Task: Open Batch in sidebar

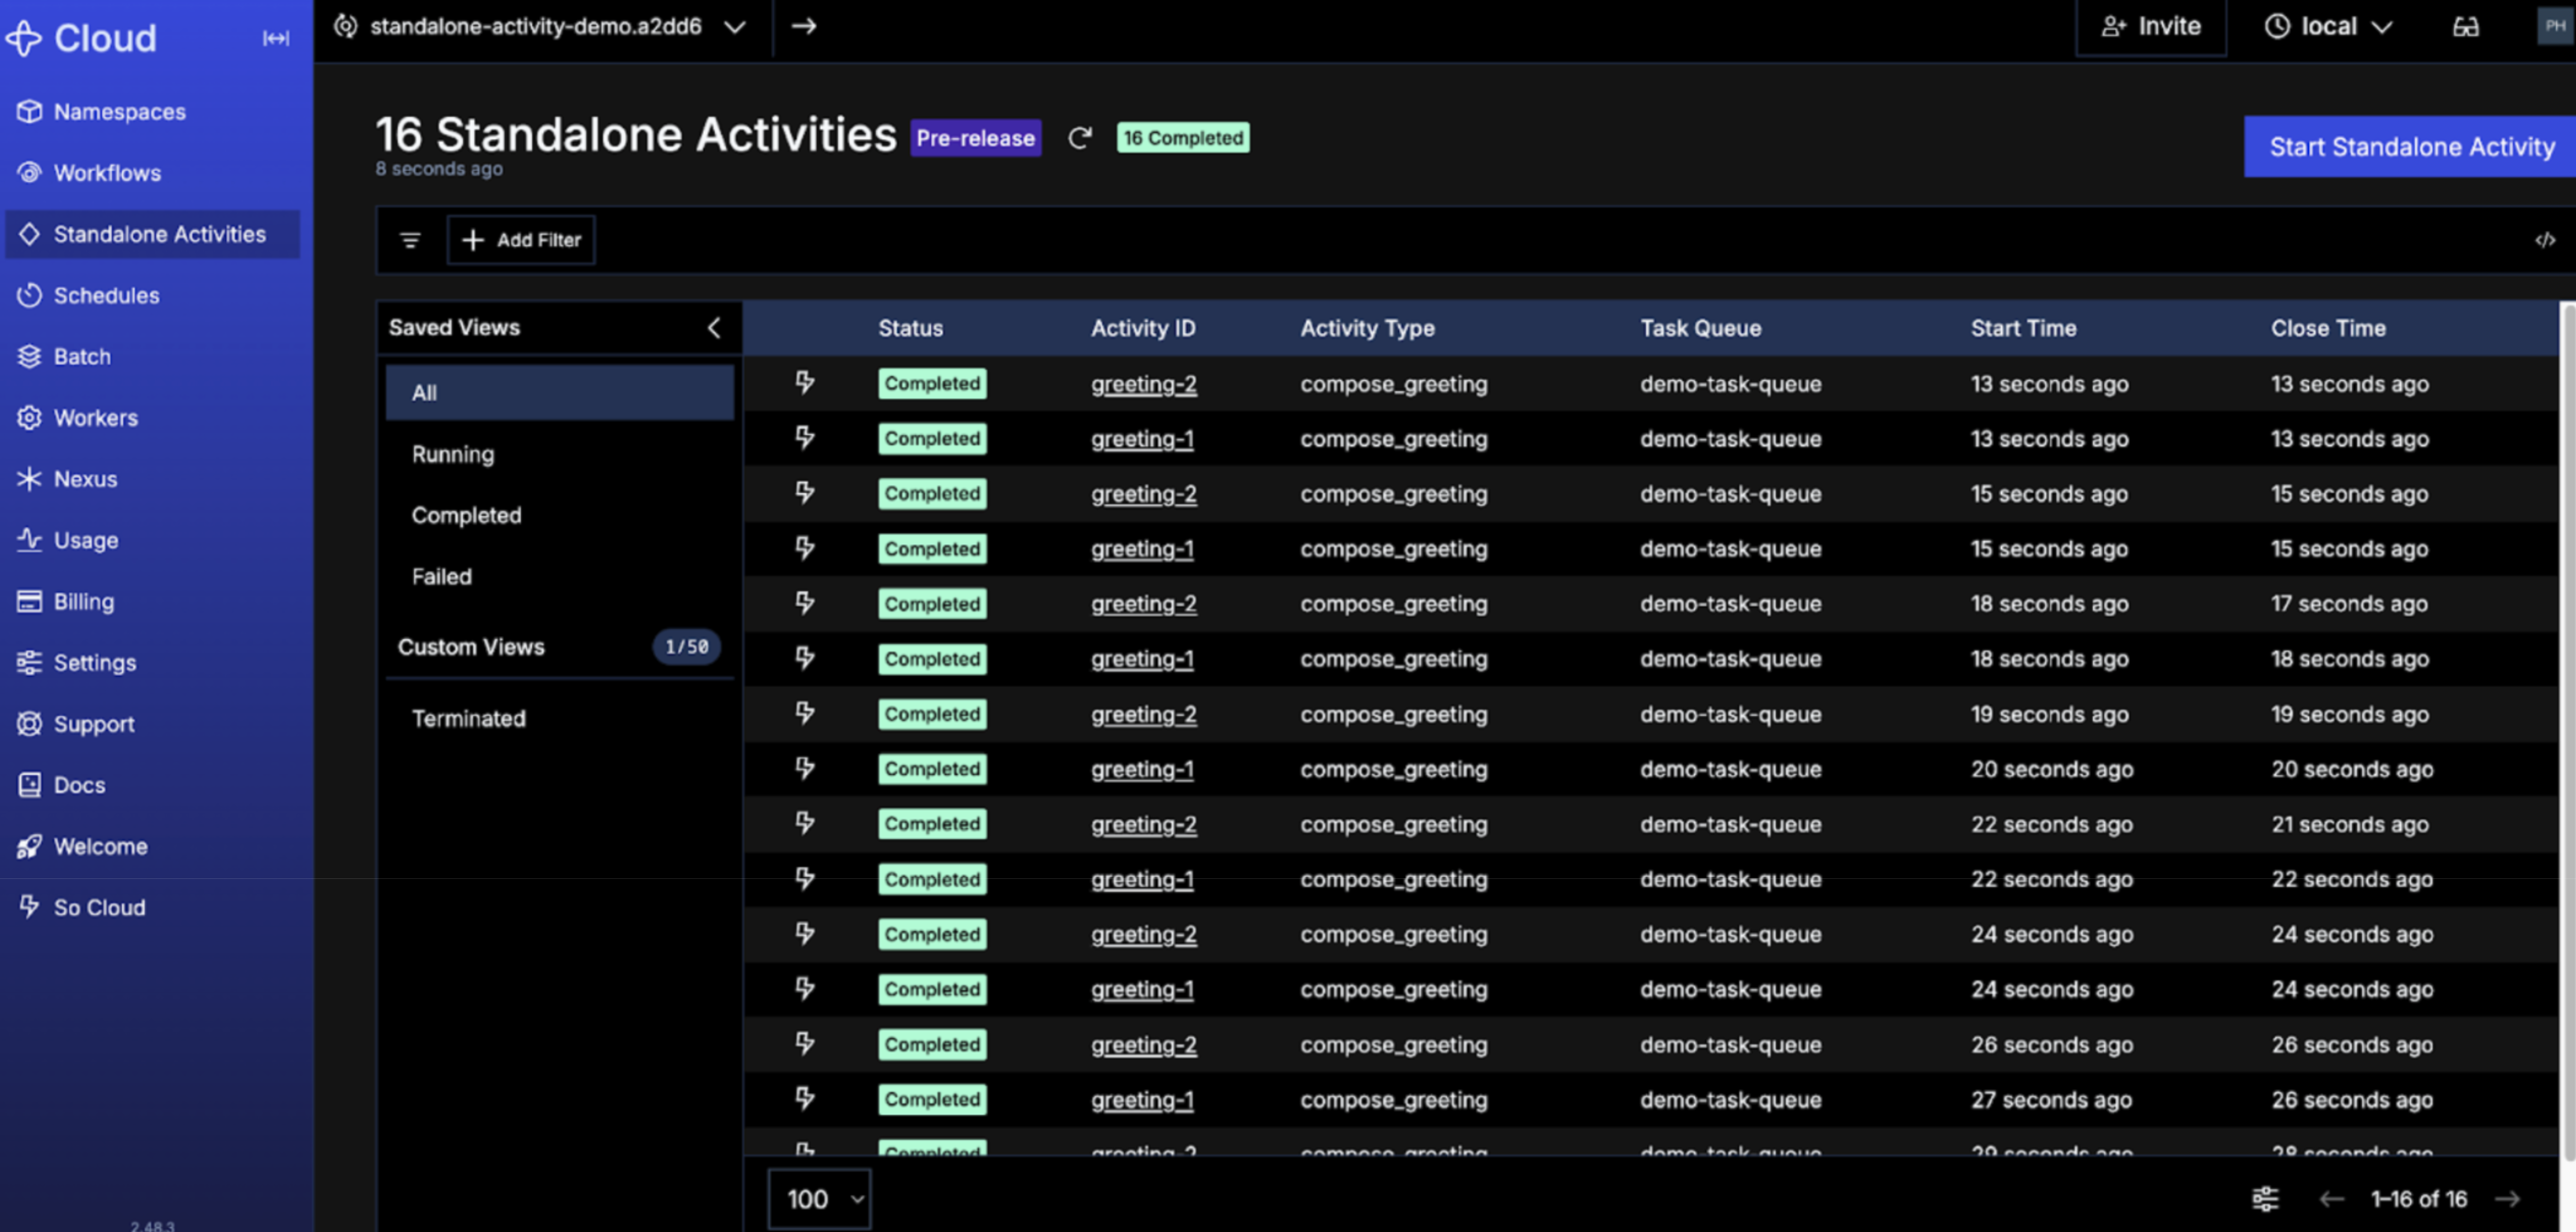Action: click(x=82, y=356)
